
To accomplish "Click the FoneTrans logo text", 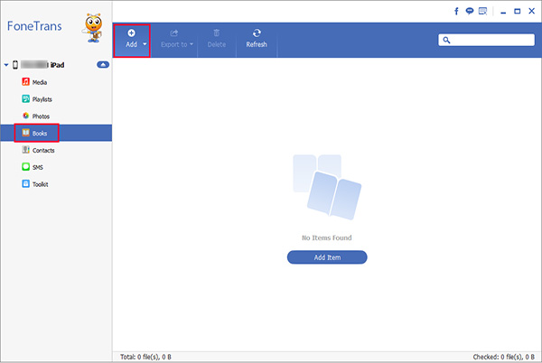I will [34, 26].
